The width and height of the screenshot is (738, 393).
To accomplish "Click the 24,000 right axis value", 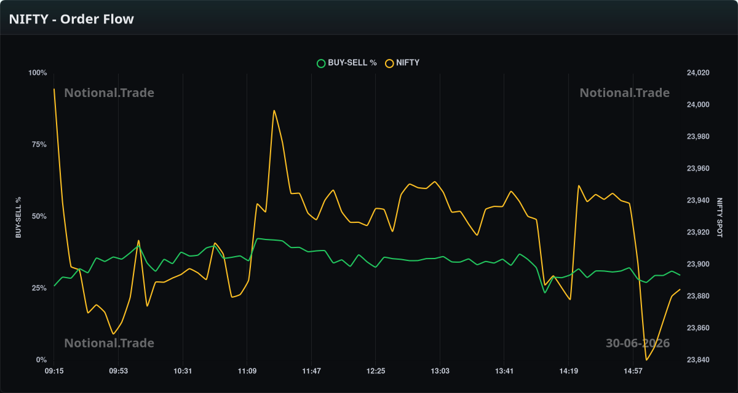I will 698,105.
